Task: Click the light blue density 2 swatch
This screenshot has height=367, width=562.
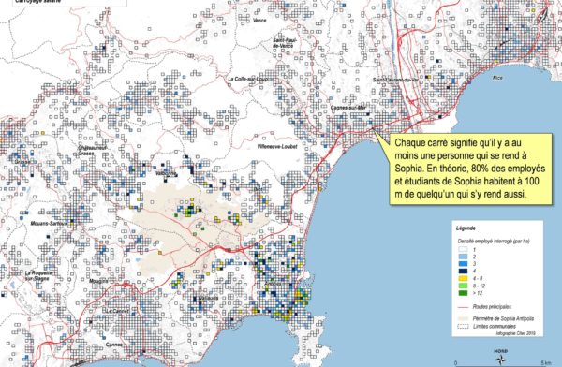Action: 463,257
